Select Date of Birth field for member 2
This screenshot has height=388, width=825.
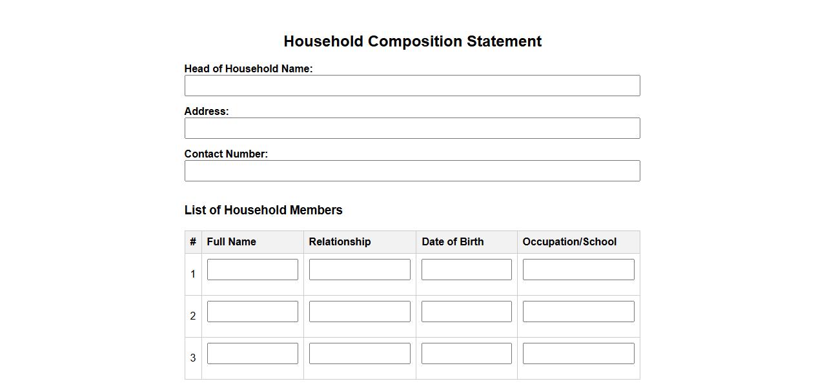(466, 312)
